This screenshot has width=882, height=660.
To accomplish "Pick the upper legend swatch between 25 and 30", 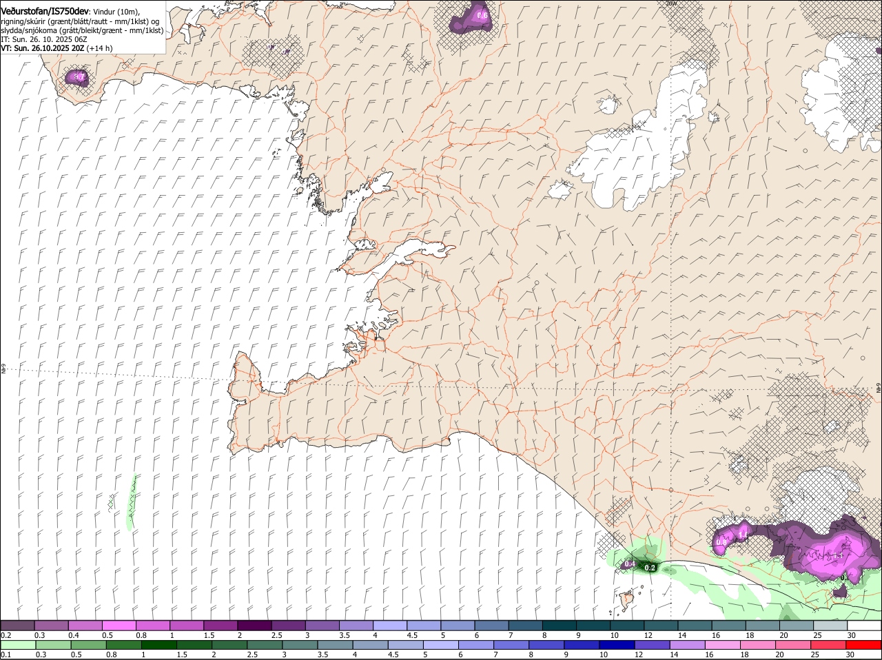I will (x=831, y=626).
